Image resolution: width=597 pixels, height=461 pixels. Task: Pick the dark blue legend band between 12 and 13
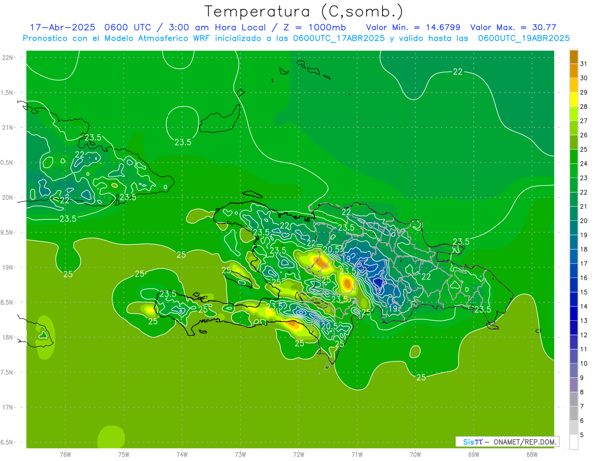[574, 328]
